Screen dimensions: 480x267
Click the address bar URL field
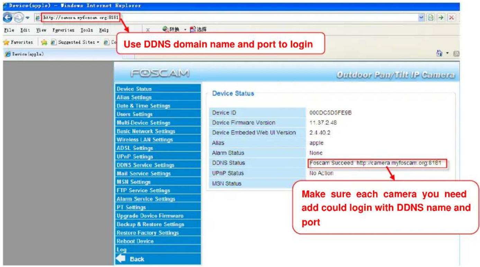pyautogui.click(x=230, y=17)
